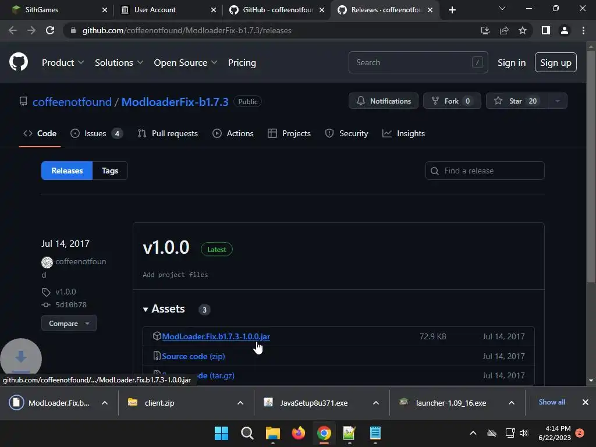The image size is (596, 447).
Task: Open coffeenotfound owner profile link
Action: coord(72,101)
